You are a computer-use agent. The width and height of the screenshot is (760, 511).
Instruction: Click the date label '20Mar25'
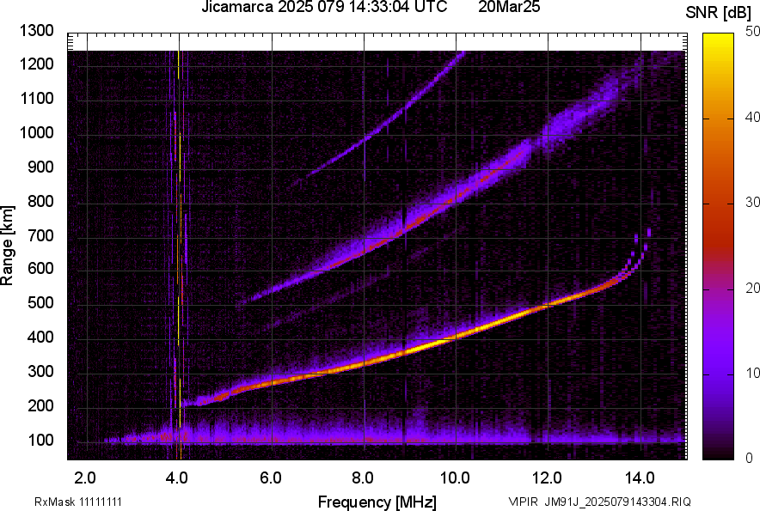(x=509, y=7)
